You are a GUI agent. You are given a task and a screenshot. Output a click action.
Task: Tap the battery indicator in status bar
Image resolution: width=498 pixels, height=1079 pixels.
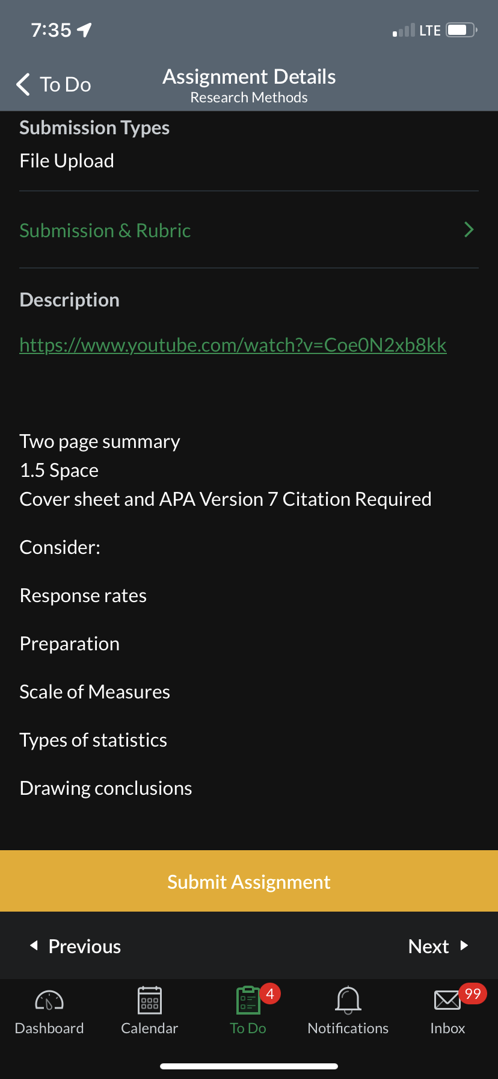click(461, 30)
